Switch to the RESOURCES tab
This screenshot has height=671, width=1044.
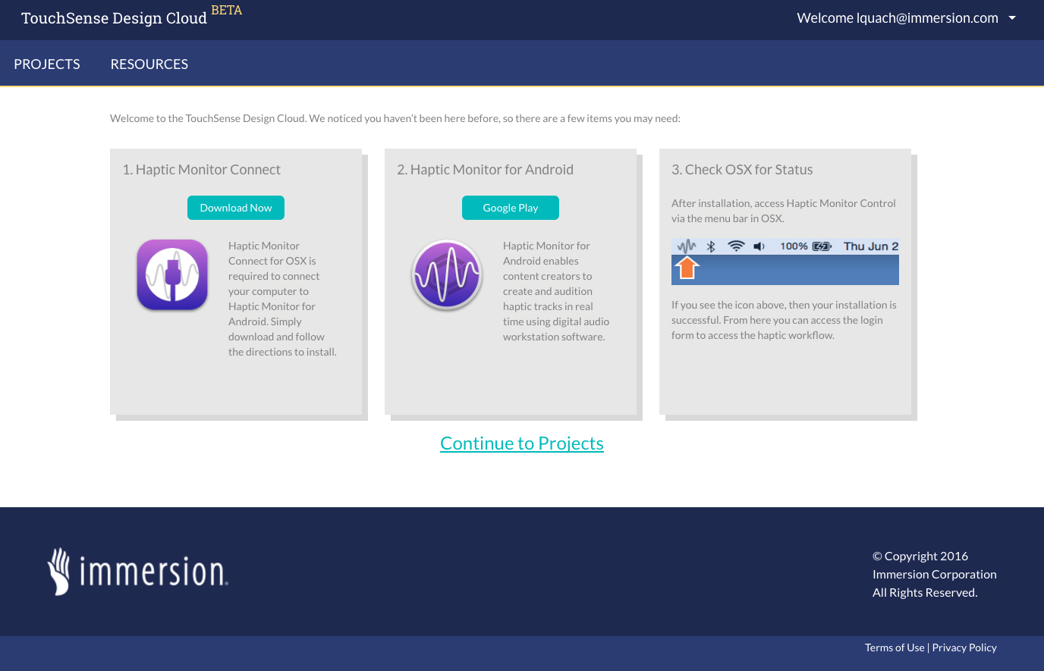(x=149, y=64)
